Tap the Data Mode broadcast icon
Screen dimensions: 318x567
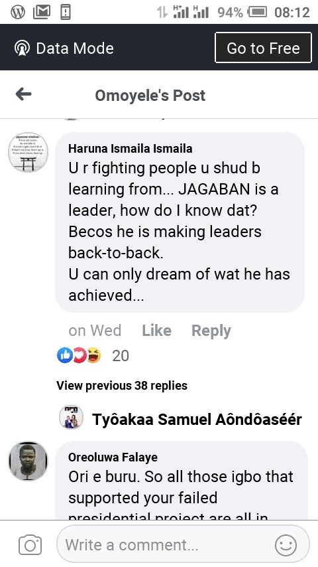22,48
